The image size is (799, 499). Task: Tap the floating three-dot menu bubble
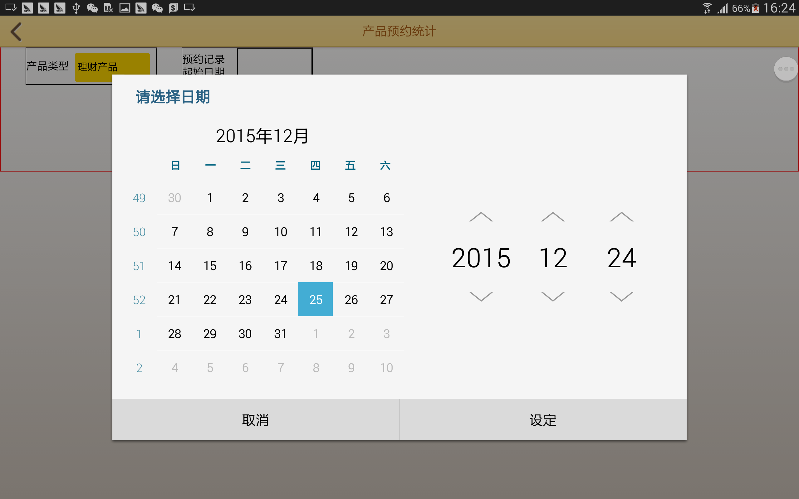click(x=786, y=69)
